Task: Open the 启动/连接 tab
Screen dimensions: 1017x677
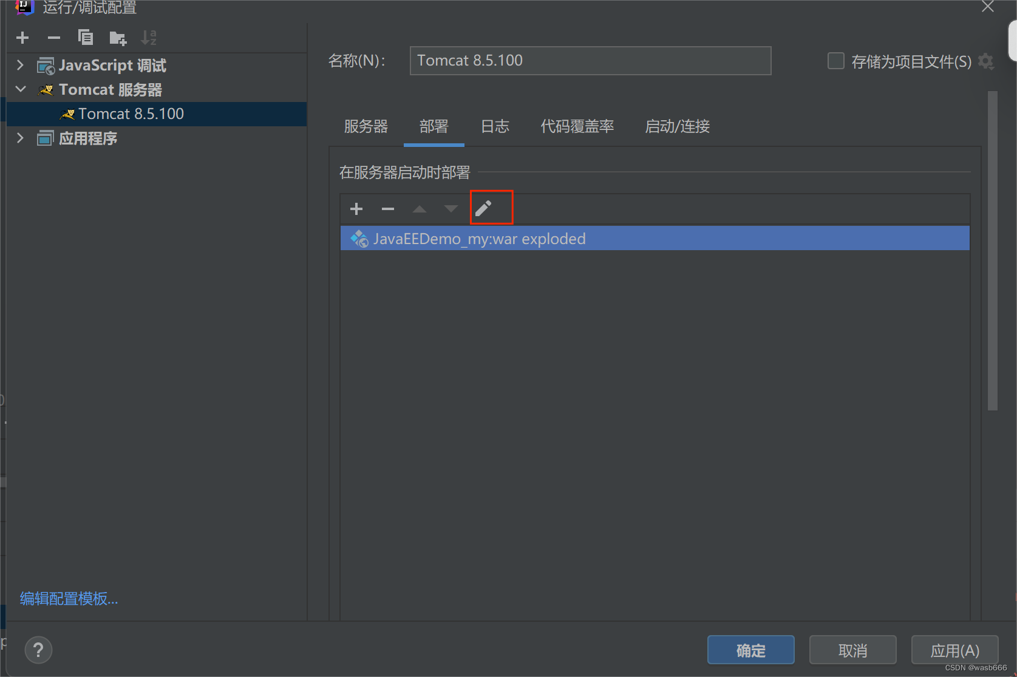Action: [677, 126]
